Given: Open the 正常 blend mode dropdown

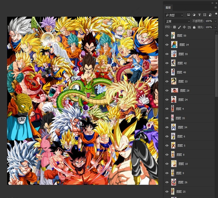Looking at the screenshot, I should tap(178, 21).
